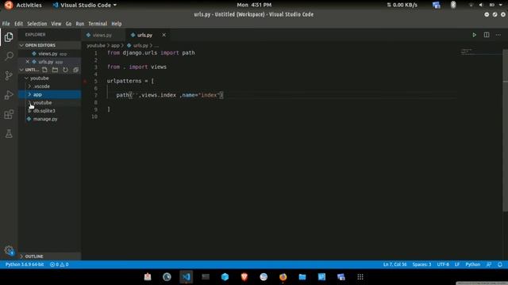Go to line via Ln 7 Col indicator

(x=394, y=264)
